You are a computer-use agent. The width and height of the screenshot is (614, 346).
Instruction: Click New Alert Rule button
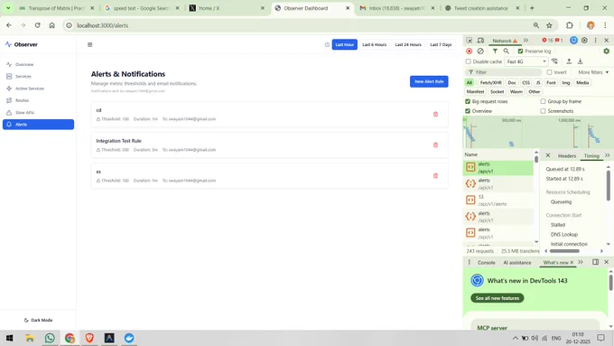point(429,81)
